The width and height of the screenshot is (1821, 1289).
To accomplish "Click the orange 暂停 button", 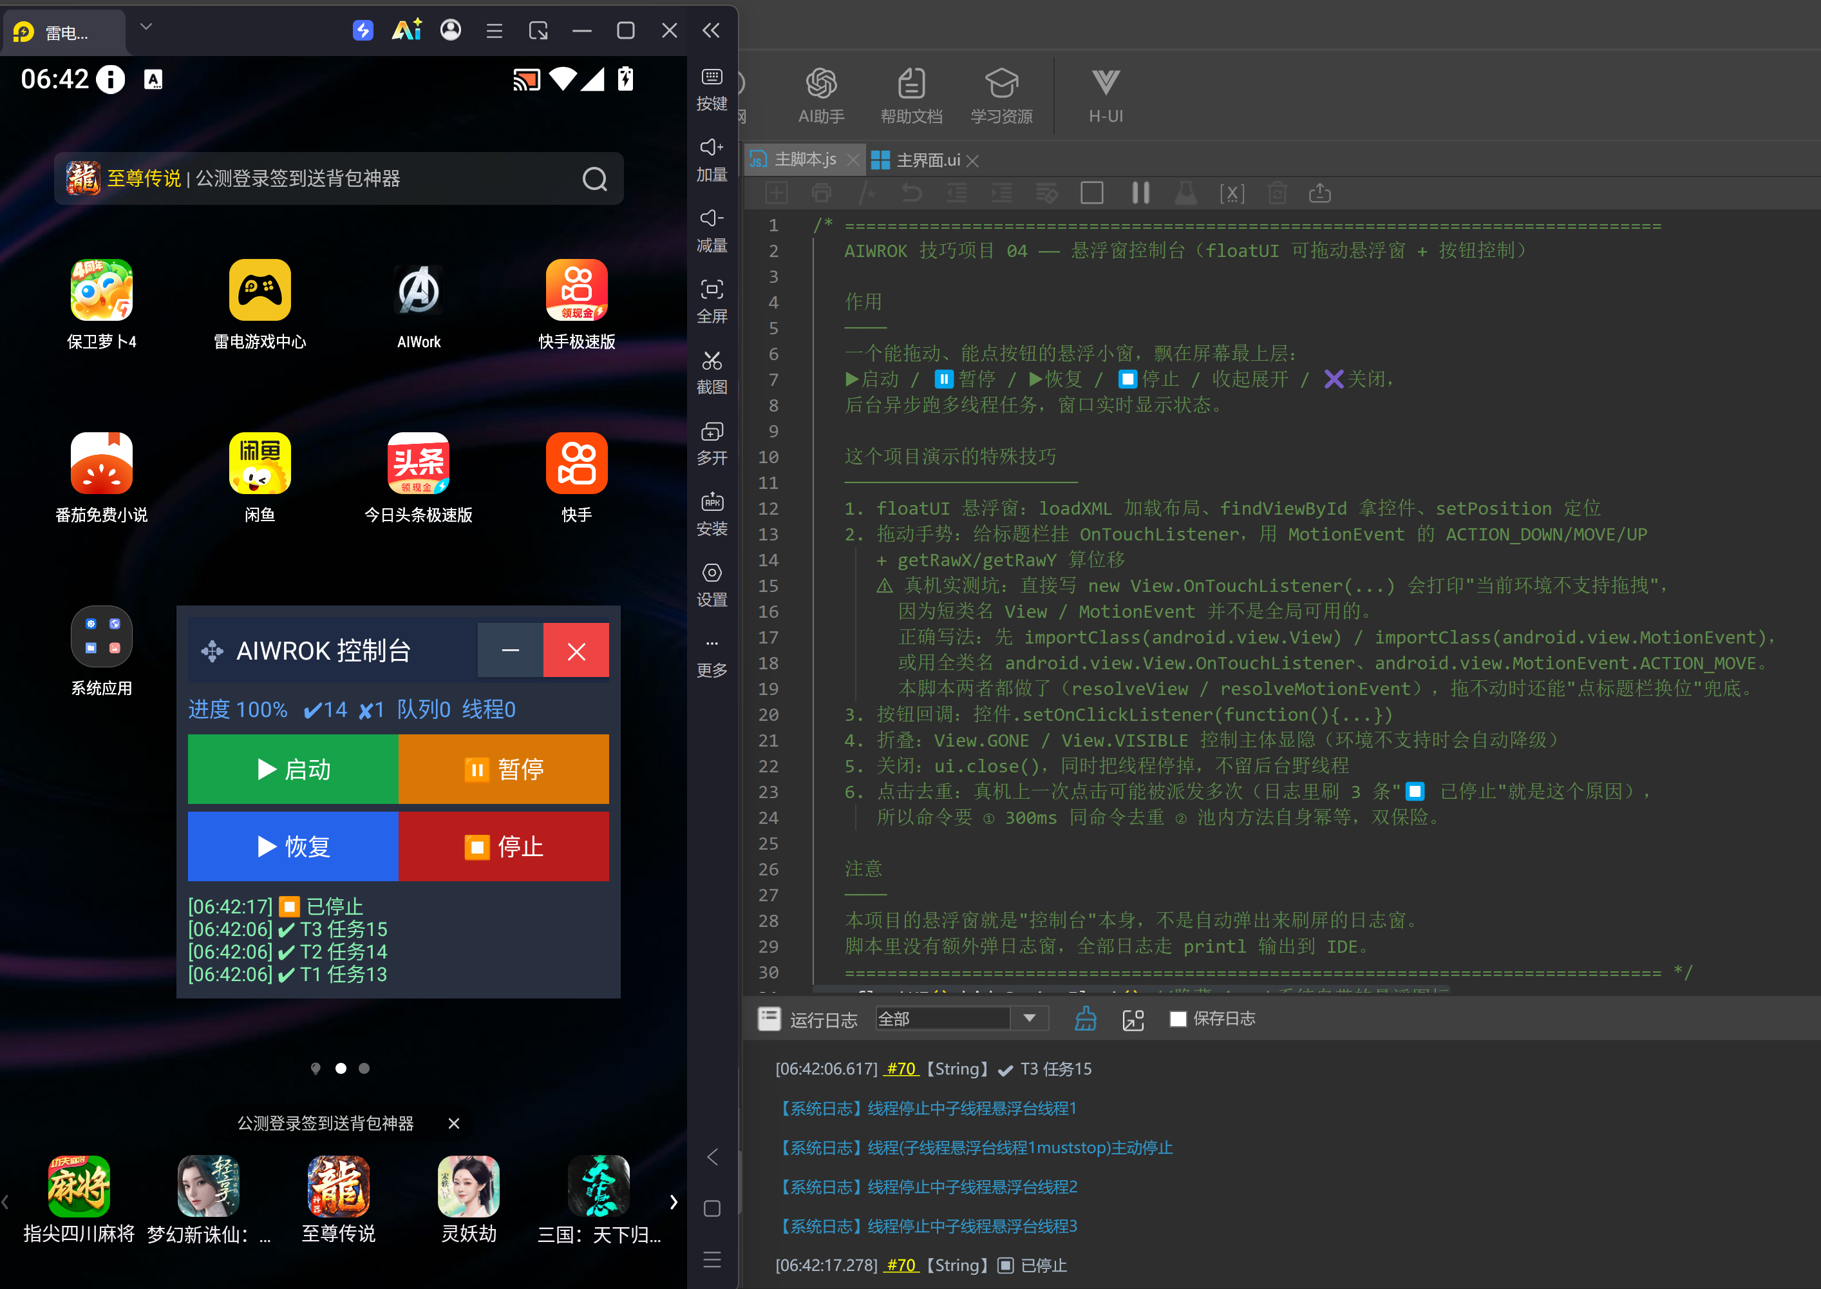I will (x=504, y=769).
